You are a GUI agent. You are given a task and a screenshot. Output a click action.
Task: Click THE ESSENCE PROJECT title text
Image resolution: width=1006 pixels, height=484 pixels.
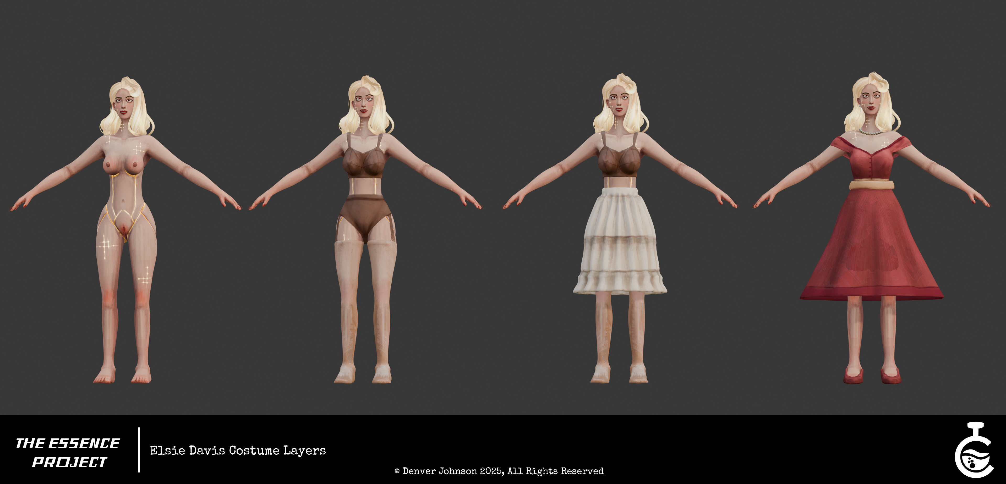[68, 452]
